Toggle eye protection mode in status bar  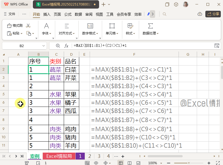(96, 163)
